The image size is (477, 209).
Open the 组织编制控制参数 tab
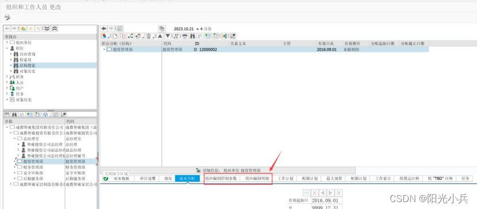point(221,179)
